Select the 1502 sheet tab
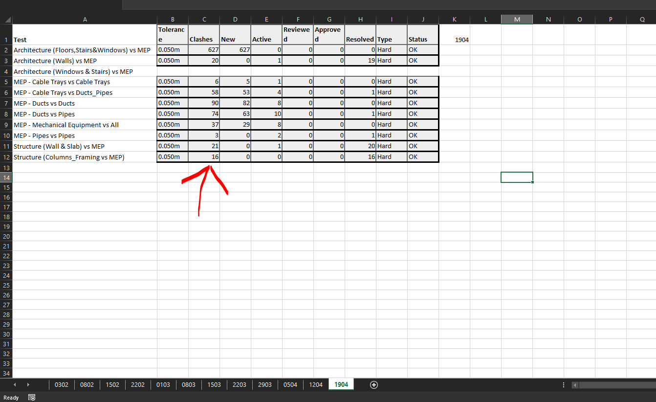This screenshot has width=656, height=402. pyautogui.click(x=112, y=385)
